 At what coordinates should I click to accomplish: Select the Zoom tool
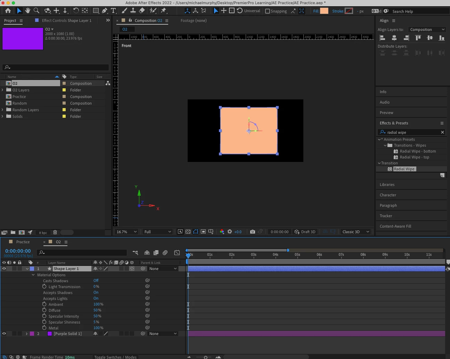(36, 11)
